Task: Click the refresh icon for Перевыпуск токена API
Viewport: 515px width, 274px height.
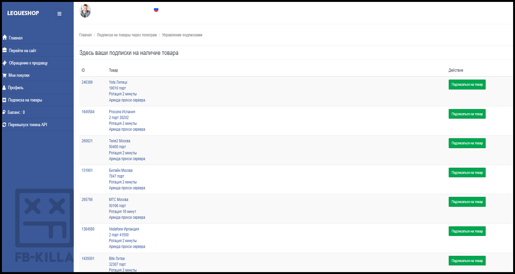Action: point(4,125)
